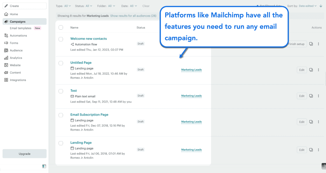Click the Upgrade button
This screenshot has height=173, width=326.
coord(25,154)
